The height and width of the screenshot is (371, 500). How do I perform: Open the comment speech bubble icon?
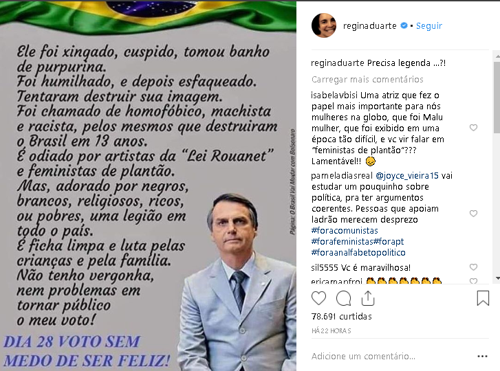pos(343,298)
